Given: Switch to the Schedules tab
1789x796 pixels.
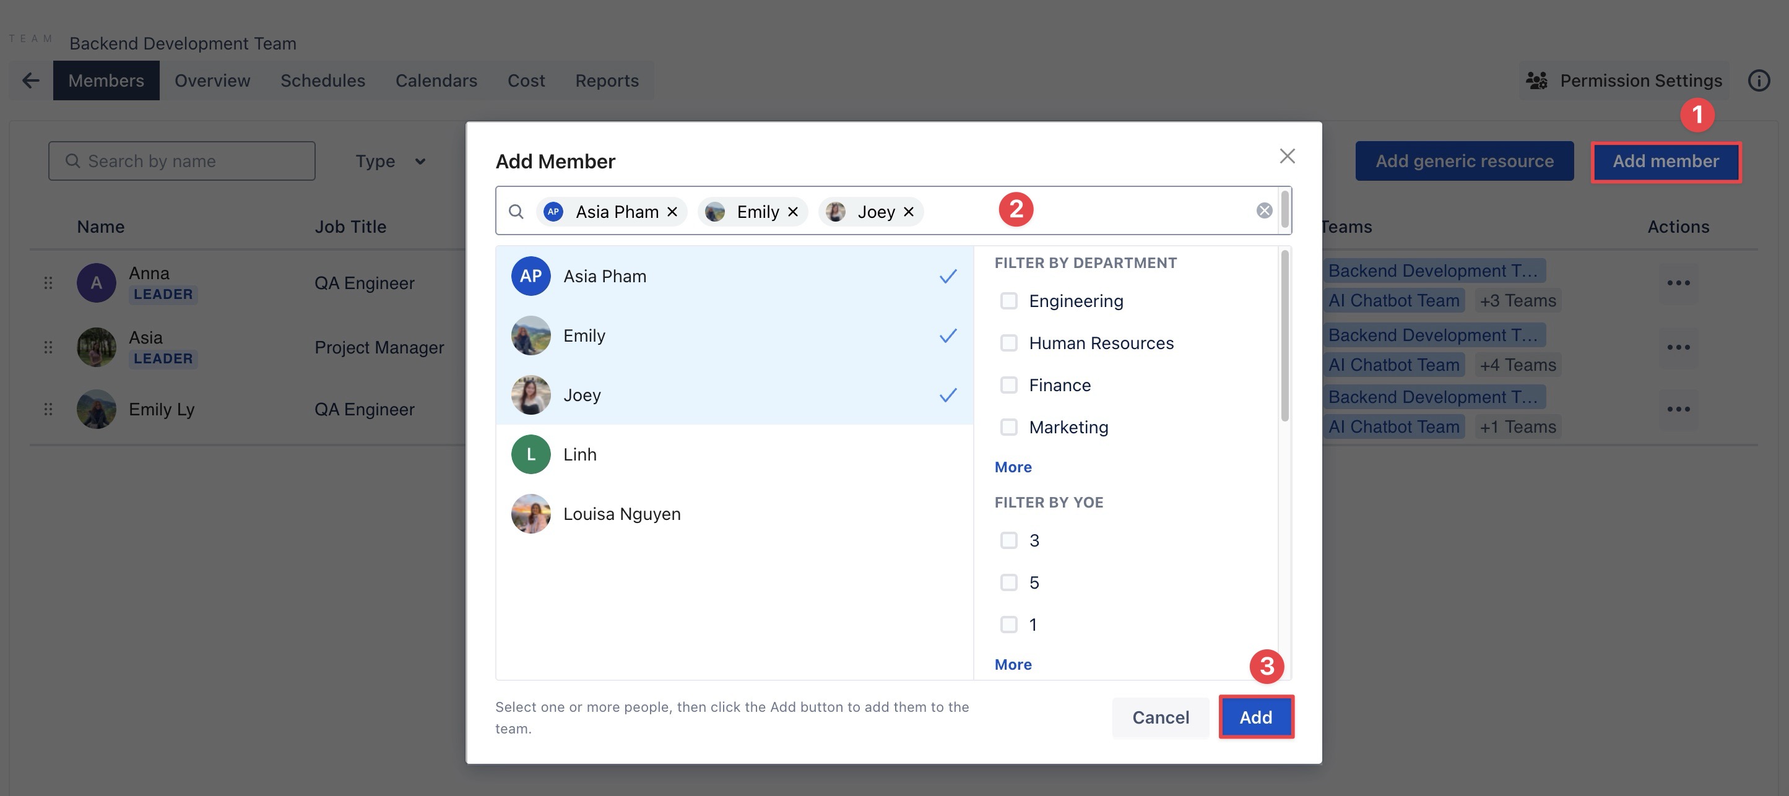Looking at the screenshot, I should coord(323,80).
